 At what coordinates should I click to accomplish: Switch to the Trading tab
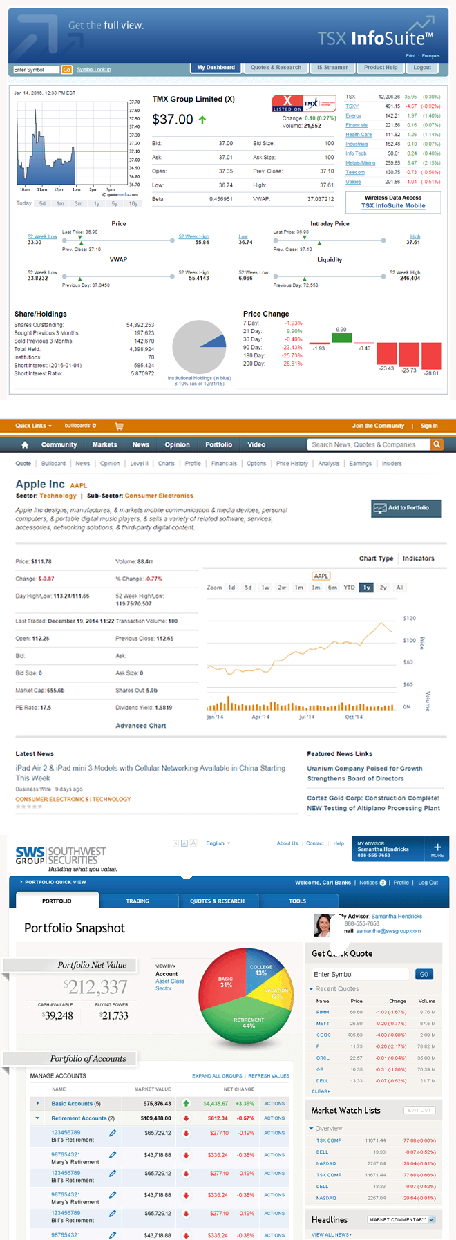pos(137,901)
